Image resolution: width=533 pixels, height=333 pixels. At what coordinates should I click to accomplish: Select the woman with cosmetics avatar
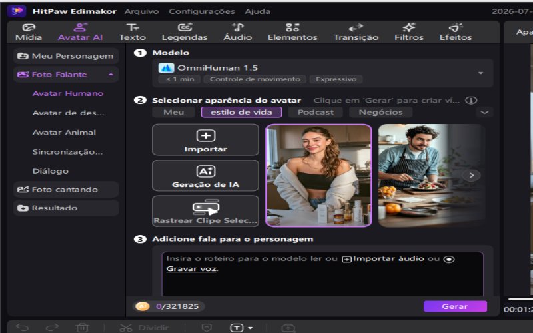pyautogui.click(x=318, y=175)
